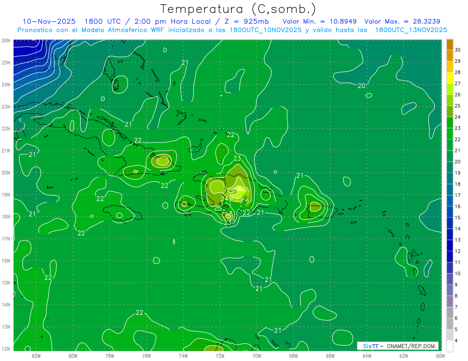Click the legend value label "28"
Viewport: 468px width, 361px height.
pos(458,72)
